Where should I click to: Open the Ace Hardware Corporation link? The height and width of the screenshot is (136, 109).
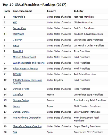pos(27,118)
